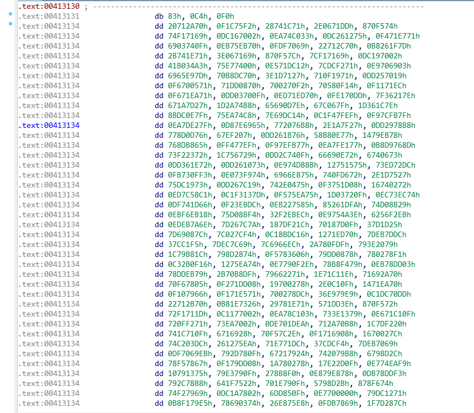
Task: Click the blue dot beside address 00413131
Action: tap(10, 14)
